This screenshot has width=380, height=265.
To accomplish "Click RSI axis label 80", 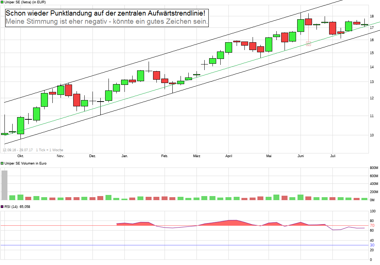I will tap(372, 221).
